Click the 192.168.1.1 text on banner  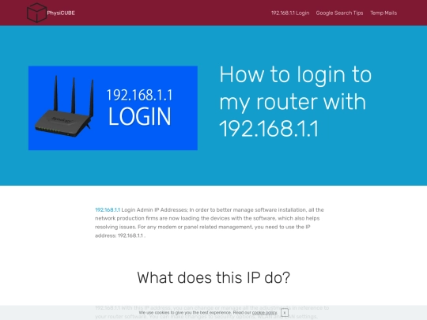(139, 96)
